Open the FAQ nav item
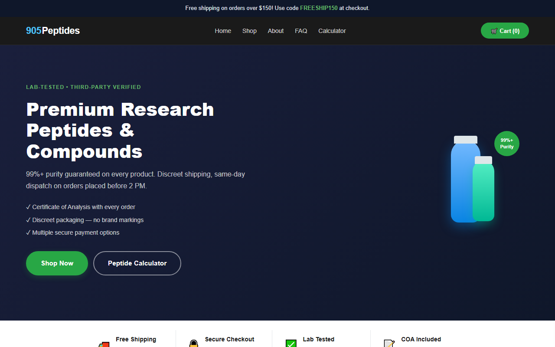Viewport: 555px width, 347px height. 301,31
